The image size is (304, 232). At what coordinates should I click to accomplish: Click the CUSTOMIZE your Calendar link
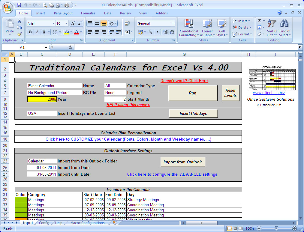pyautogui.click(x=128, y=139)
